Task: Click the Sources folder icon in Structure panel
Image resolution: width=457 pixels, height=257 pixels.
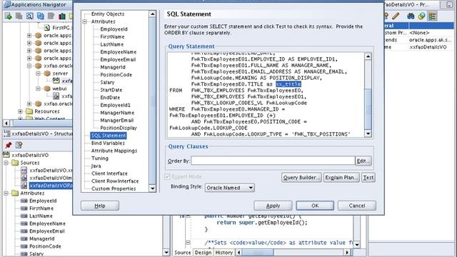Action: point(15,163)
